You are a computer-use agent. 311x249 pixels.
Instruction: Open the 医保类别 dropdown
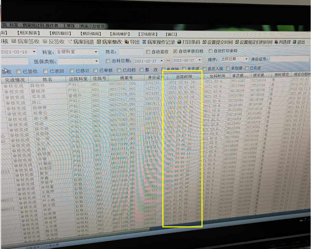point(96,61)
